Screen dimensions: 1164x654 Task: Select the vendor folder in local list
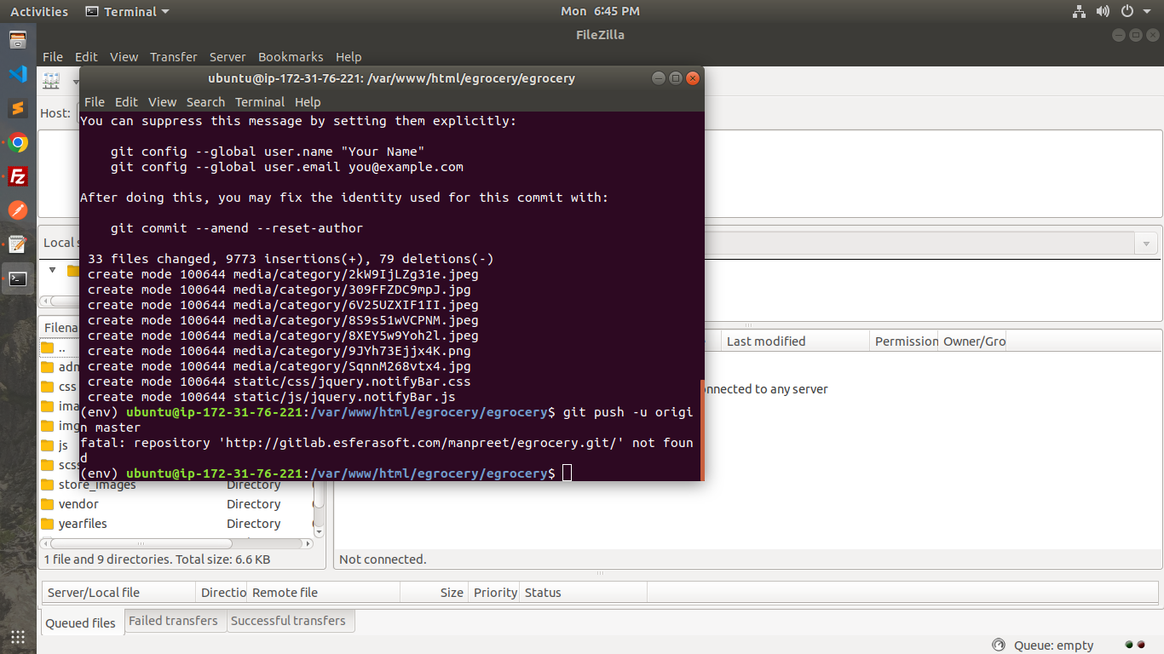click(x=78, y=504)
